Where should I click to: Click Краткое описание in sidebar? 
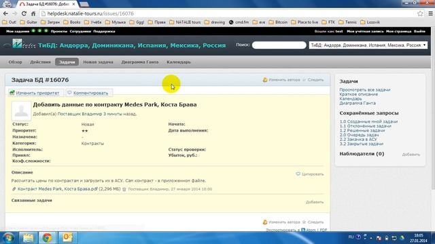[358, 94]
